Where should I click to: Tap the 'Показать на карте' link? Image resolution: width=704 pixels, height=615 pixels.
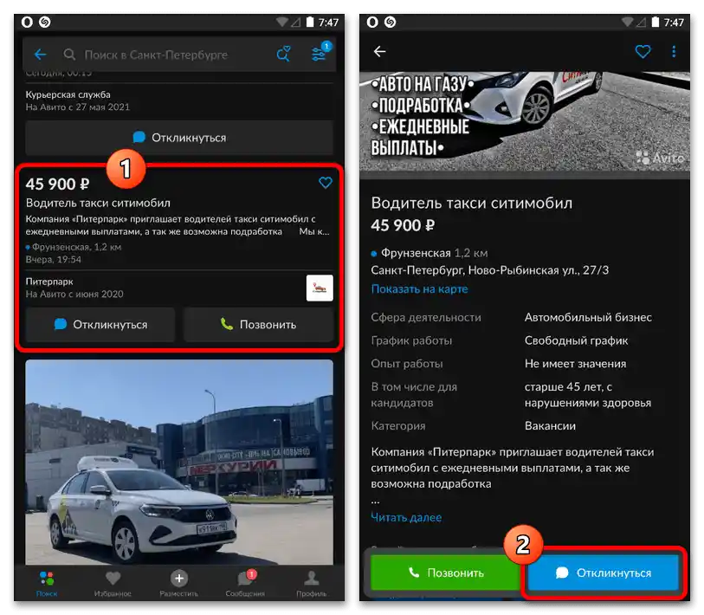click(419, 288)
